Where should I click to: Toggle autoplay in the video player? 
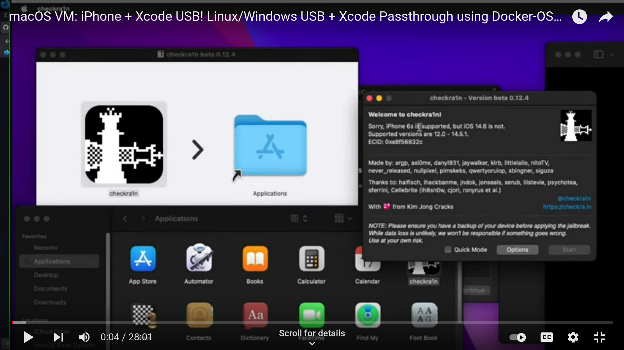517,337
